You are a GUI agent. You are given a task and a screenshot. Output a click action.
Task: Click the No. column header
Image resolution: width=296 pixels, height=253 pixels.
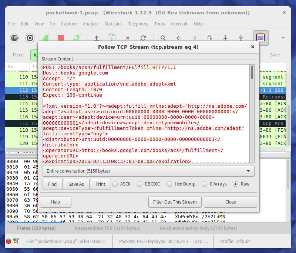click(x=17, y=67)
